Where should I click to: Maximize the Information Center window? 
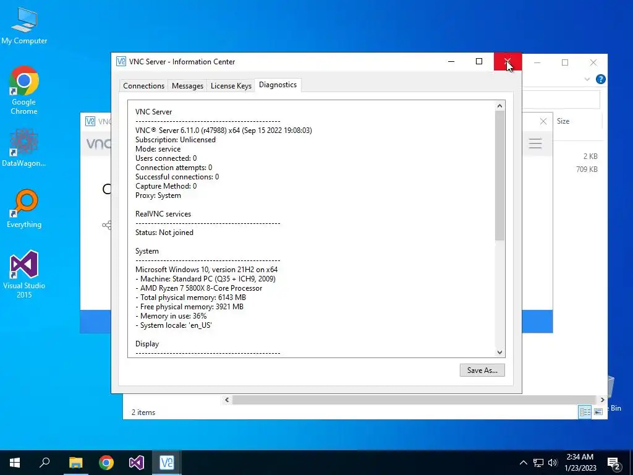tap(479, 61)
